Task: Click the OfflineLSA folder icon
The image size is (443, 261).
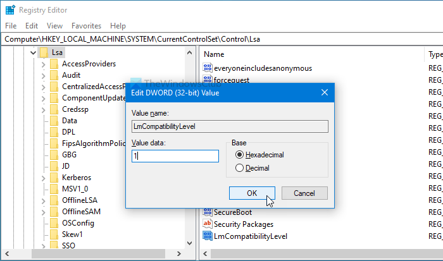Action: [x=54, y=200]
